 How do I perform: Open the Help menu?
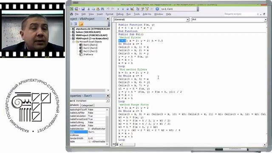(x=169, y=14)
